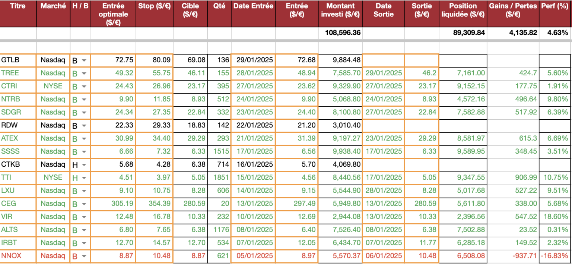572x264 pixels.
Task: Click ATEX stop value 34.40
Action: click(154, 138)
